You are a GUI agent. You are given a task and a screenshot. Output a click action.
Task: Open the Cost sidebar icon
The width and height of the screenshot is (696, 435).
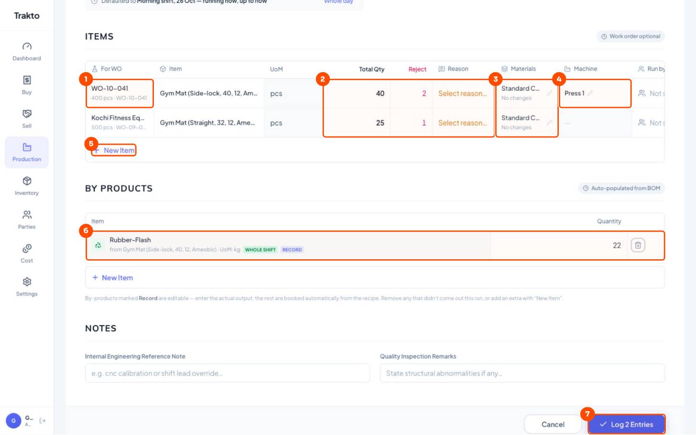tap(27, 248)
